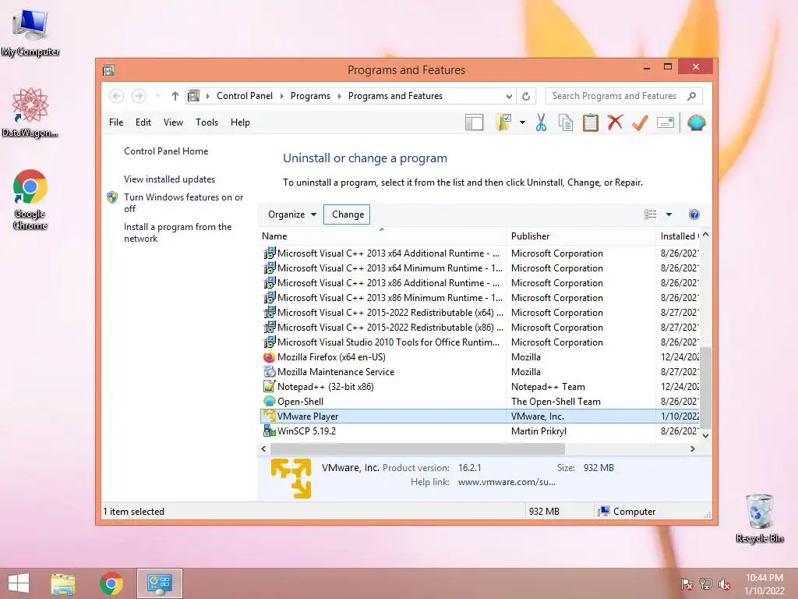Open the Help menu
798x599 pixels.
[x=240, y=122]
